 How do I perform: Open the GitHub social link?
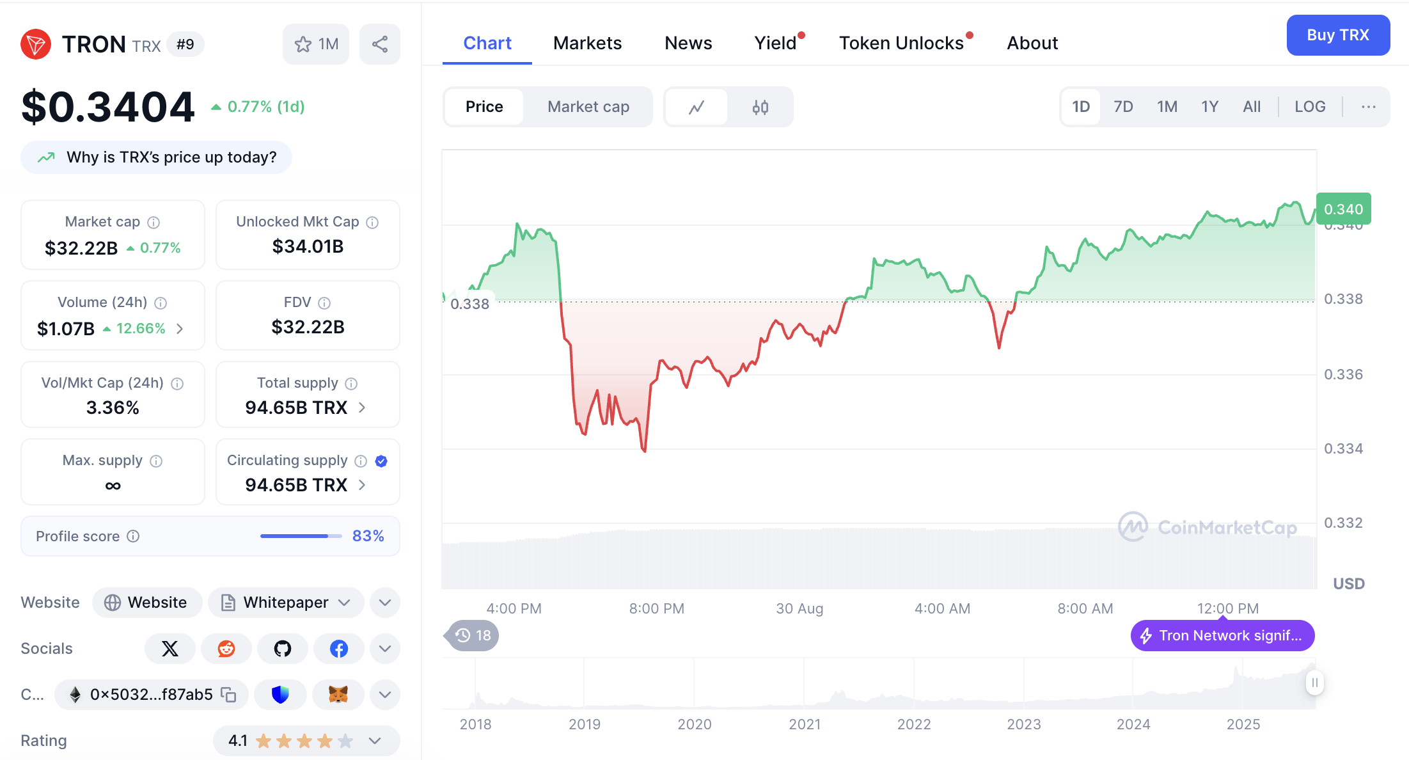[283, 649]
